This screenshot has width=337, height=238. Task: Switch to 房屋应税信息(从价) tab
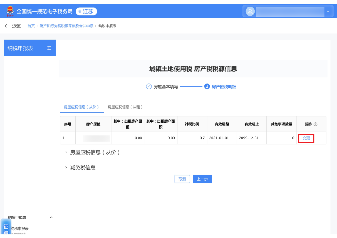(81, 107)
